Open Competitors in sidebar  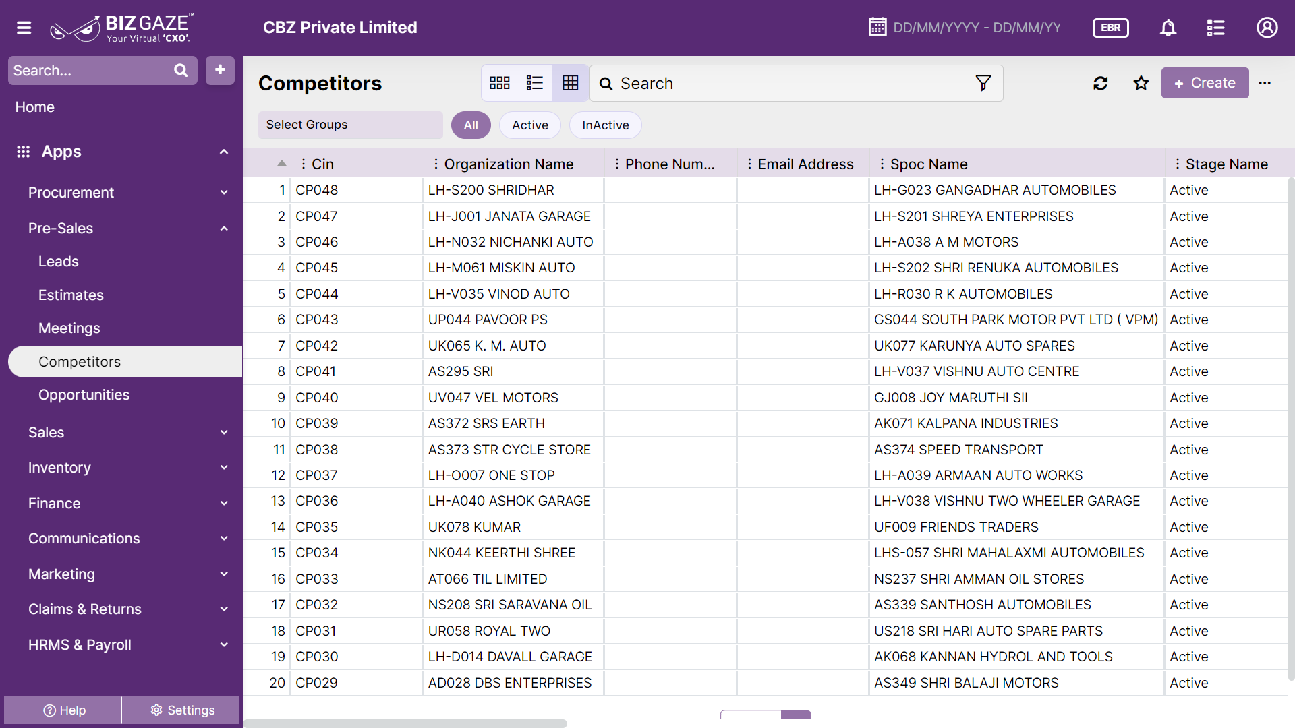(125, 362)
